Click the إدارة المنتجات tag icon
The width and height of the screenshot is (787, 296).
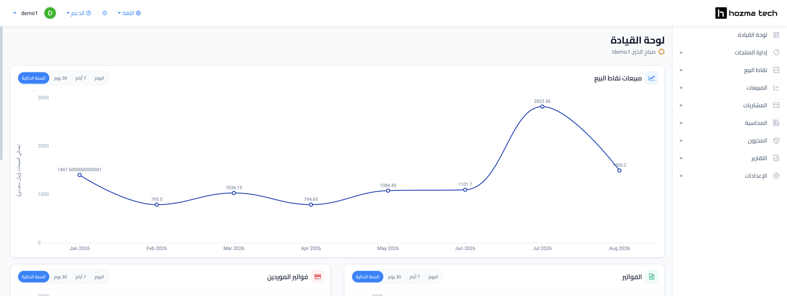pyautogui.click(x=776, y=52)
